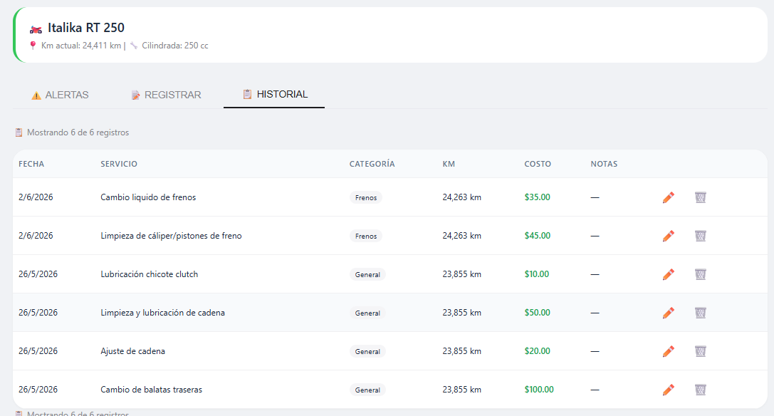The image size is (774, 416).
Task: Delete the Lubricación chicote clutch record
Action: (x=701, y=274)
